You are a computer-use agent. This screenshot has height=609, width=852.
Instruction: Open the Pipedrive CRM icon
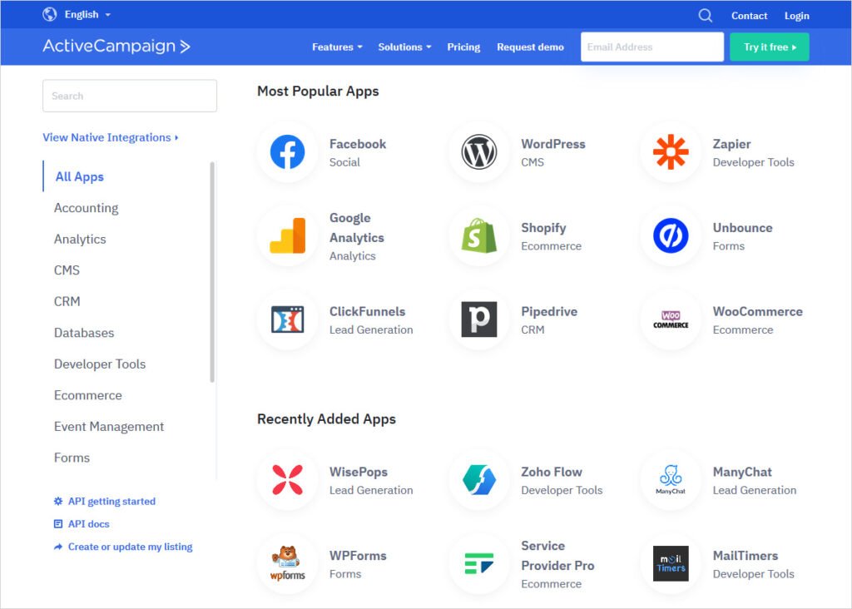pos(478,320)
